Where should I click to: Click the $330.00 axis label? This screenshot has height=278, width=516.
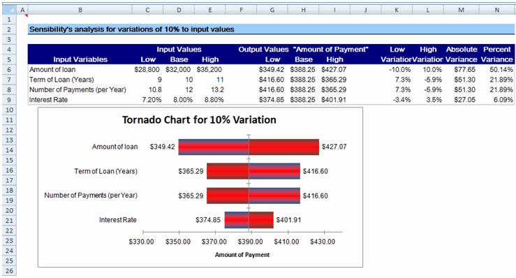click(142, 242)
